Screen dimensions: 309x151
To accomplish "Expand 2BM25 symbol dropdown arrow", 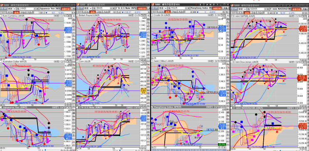I will (x=111, y=8).
